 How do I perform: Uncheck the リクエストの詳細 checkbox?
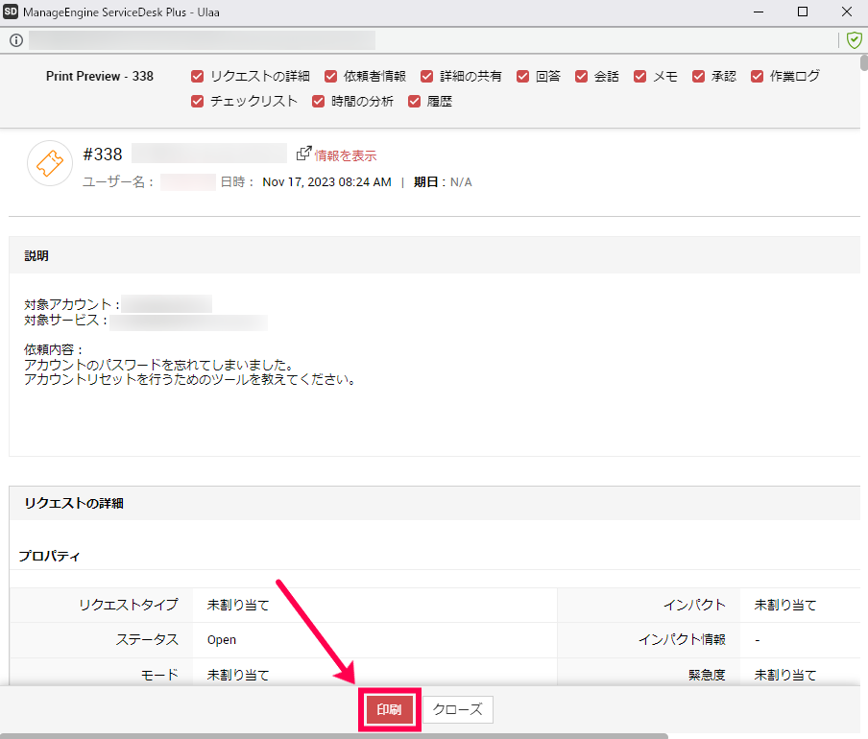(x=197, y=77)
